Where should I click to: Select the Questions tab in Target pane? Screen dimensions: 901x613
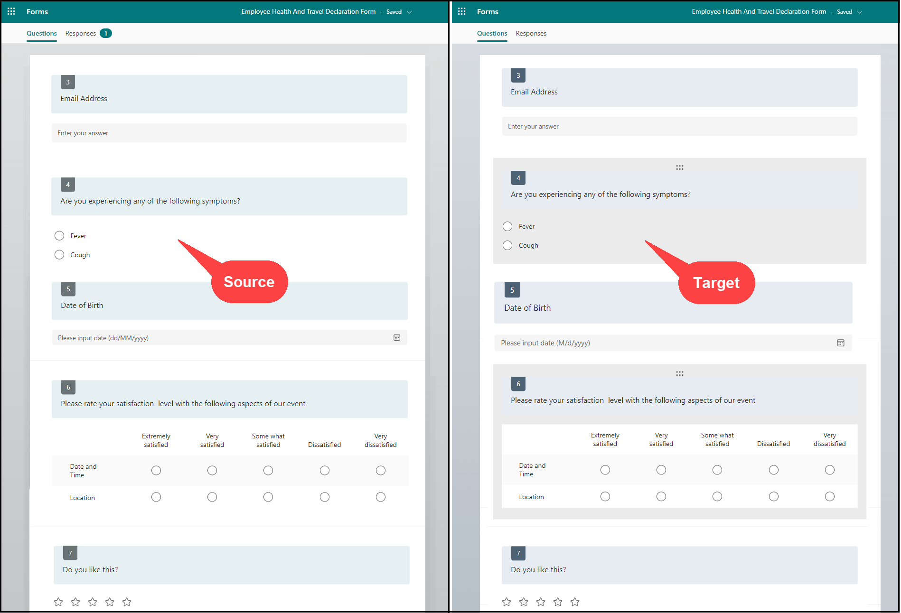(492, 33)
